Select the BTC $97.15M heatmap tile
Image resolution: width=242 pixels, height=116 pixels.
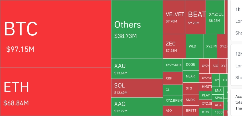[55, 34]
